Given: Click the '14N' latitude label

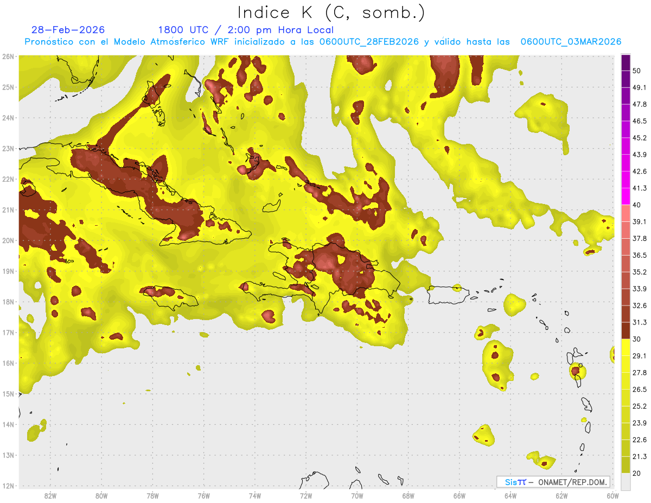Looking at the screenshot, I should click(x=8, y=424).
